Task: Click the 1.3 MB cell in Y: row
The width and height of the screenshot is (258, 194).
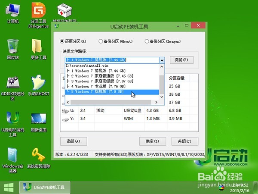Action: tap(153, 119)
